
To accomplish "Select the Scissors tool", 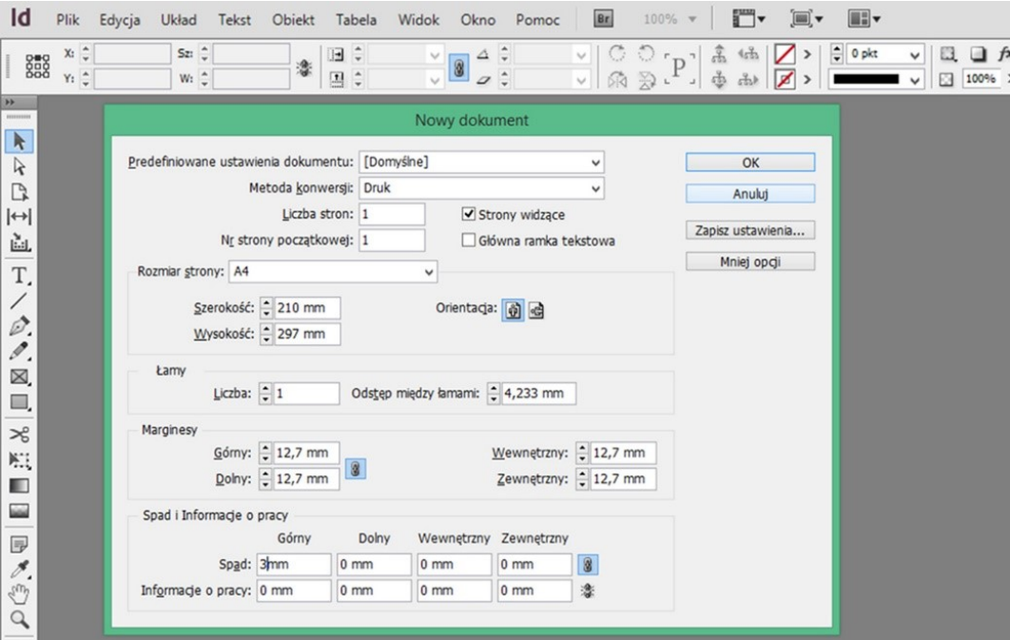I will pyautogui.click(x=18, y=435).
